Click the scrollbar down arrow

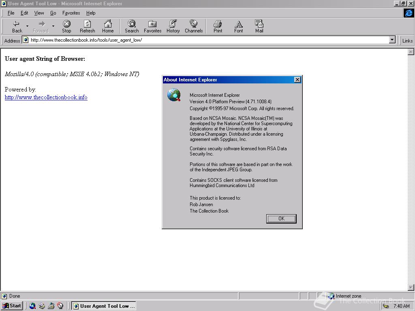411,287
